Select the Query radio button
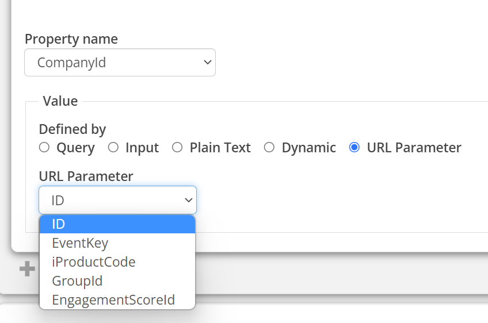Image resolution: width=488 pixels, height=323 pixels. pyautogui.click(x=44, y=148)
